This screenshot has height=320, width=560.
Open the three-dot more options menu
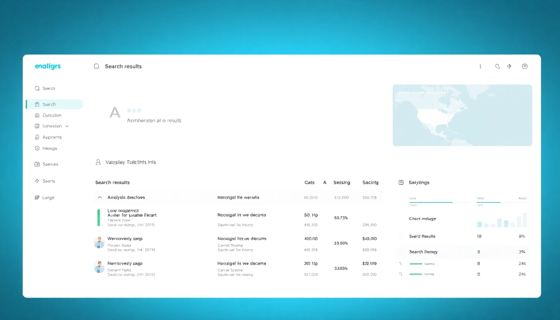[480, 66]
